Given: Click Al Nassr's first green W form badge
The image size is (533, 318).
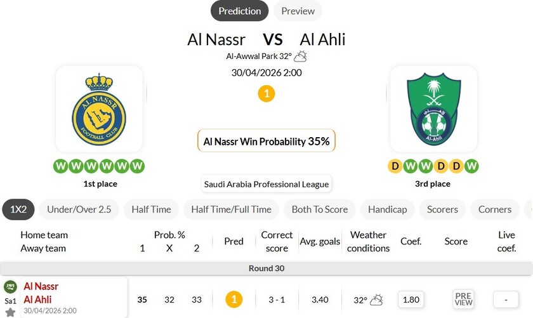Looking at the screenshot, I should (60, 166).
